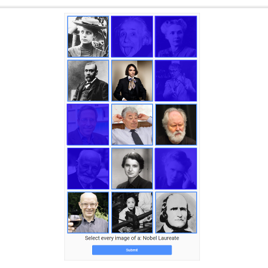The width and height of the screenshot is (268, 268).
Task: Select the white-bearded man on dark background
Action: coord(176,124)
